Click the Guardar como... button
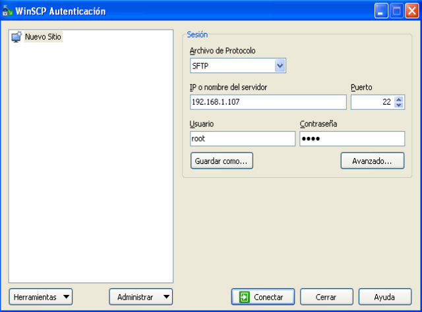The image size is (422, 312). pos(222,161)
